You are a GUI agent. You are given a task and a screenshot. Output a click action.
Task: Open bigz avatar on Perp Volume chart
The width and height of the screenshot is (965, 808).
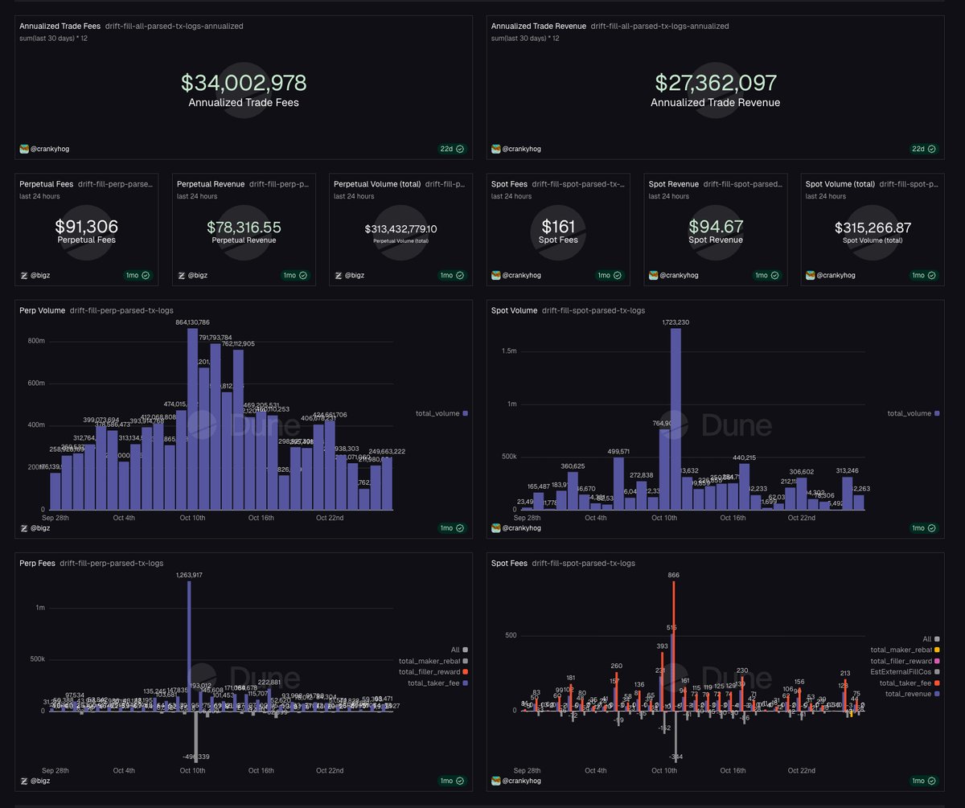click(x=24, y=528)
